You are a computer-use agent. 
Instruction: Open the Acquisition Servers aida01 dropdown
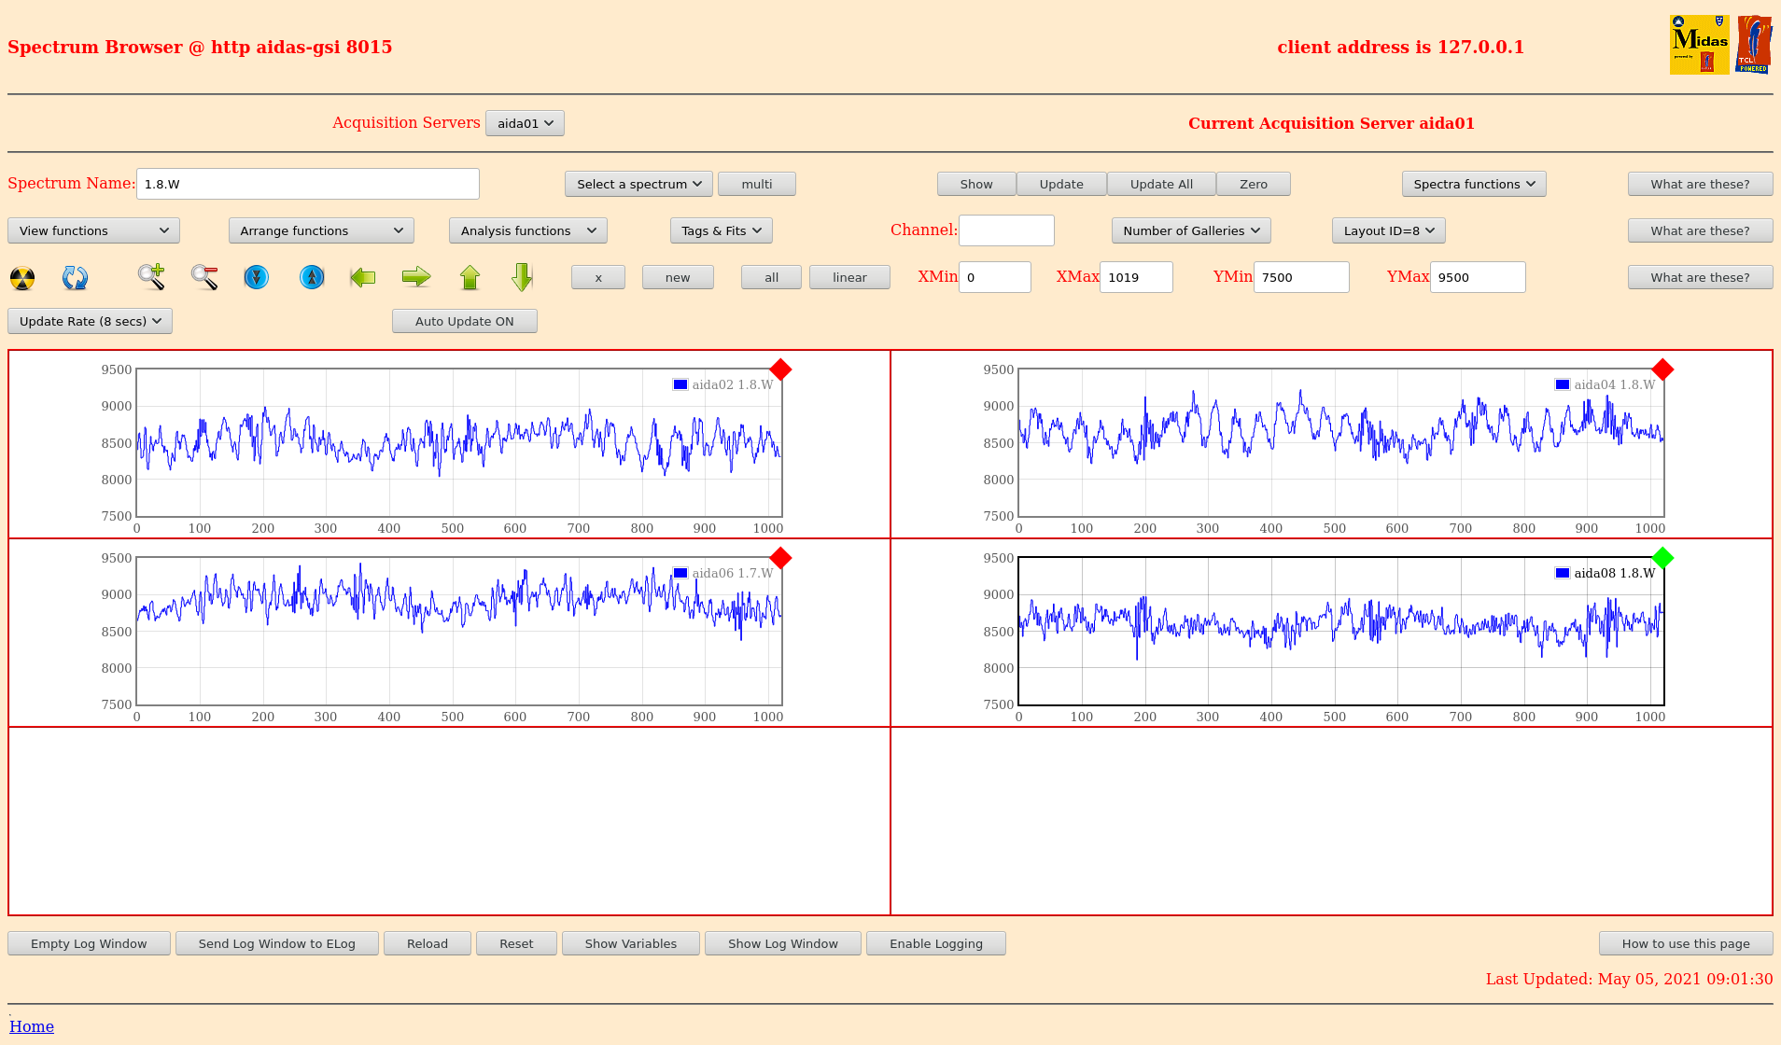click(x=525, y=123)
